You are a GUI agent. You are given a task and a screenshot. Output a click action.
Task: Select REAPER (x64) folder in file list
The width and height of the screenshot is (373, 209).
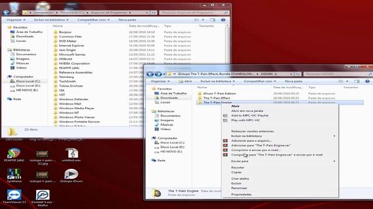coord(69,68)
